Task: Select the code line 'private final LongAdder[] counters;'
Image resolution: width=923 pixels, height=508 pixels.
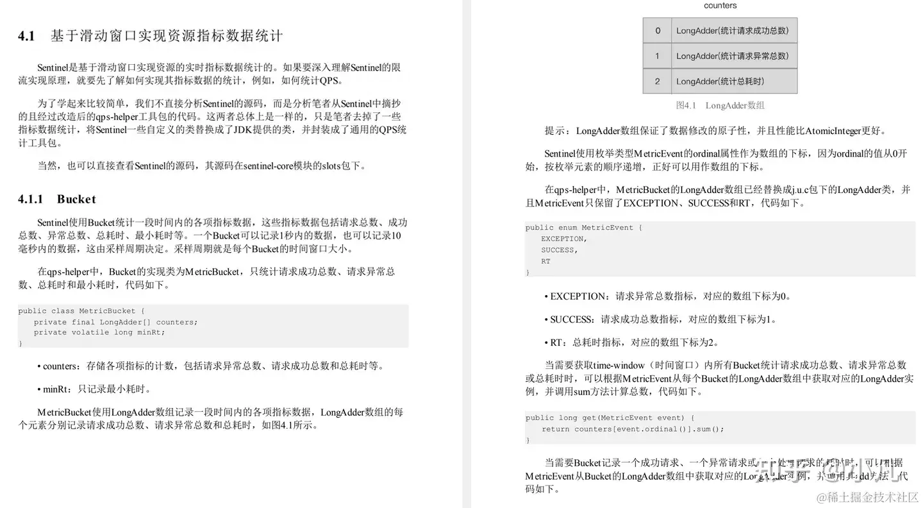Action: point(116,322)
